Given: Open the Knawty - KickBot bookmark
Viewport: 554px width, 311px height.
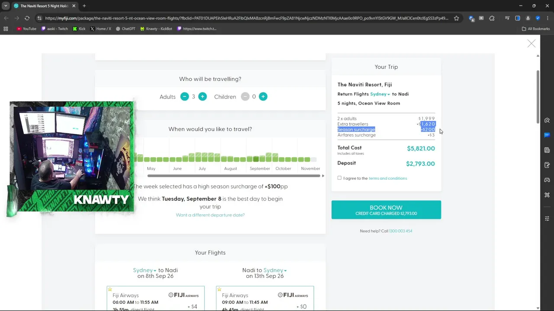Looking at the screenshot, I should coord(156,29).
